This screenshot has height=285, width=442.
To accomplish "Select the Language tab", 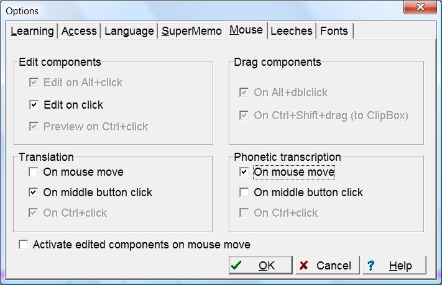I will coord(129,31).
